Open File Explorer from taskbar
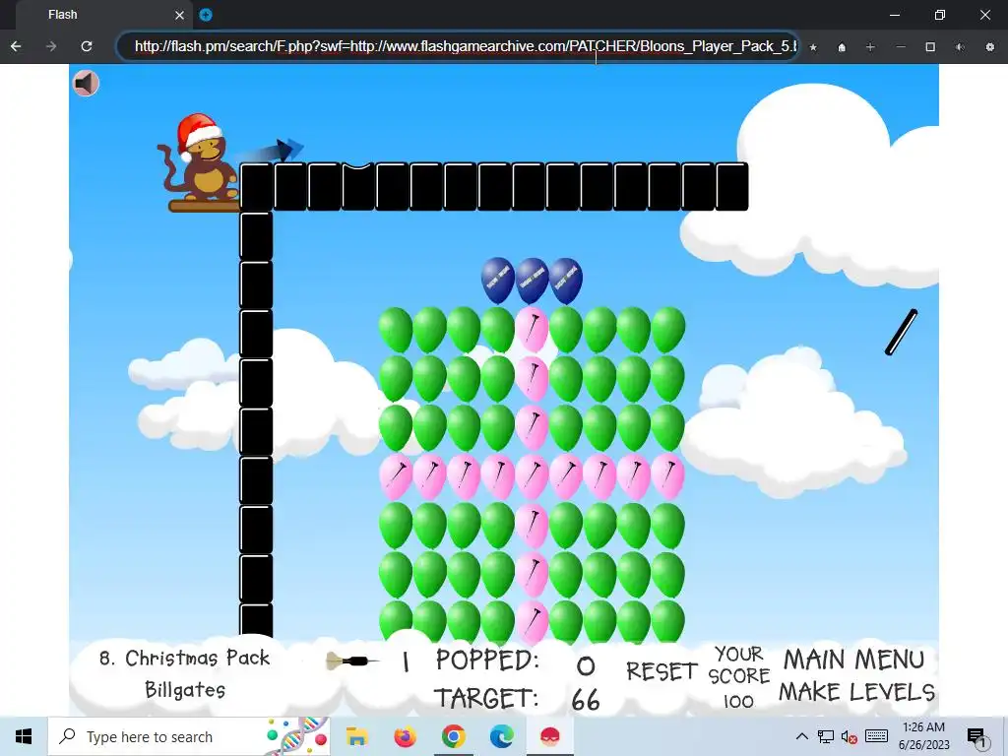 [x=356, y=736]
